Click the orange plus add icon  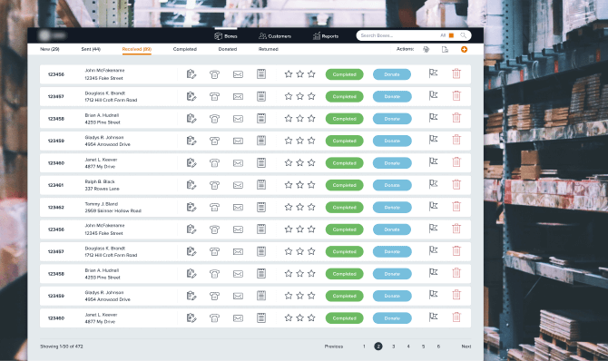pyautogui.click(x=464, y=49)
